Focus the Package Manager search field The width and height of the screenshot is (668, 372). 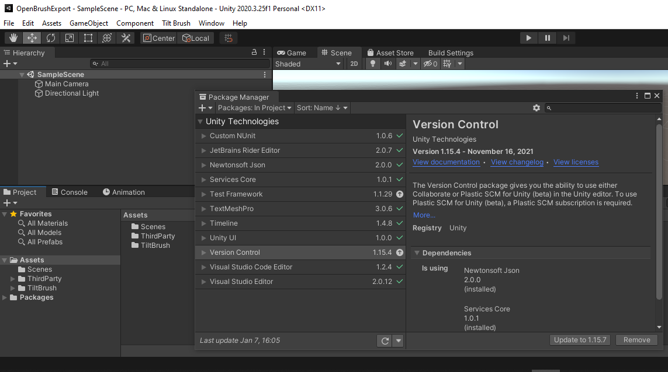[603, 108]
